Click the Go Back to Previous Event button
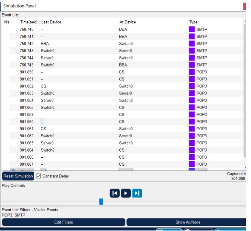Viewport: 251px width, 231px height. tap(115, 193)
